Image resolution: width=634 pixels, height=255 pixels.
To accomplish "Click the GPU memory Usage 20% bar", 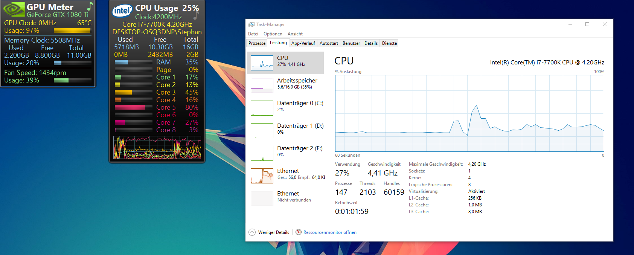I will coord(72,63).
